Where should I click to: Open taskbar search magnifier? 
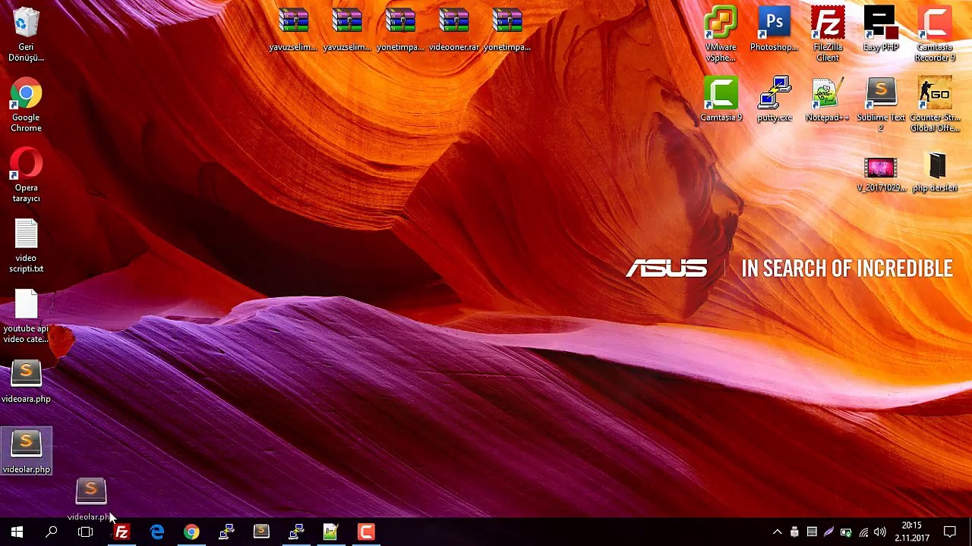pos(52,532)
